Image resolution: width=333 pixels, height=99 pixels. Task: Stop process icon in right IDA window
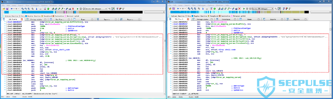coord(250,9)
